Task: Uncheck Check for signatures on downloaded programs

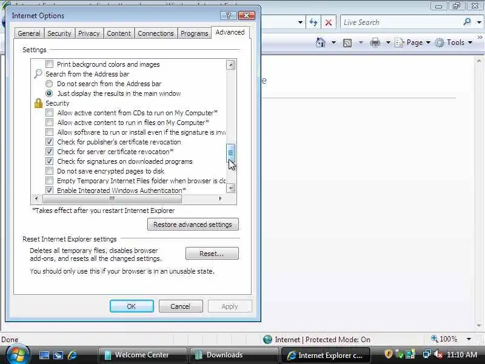Action: [49, 161]
